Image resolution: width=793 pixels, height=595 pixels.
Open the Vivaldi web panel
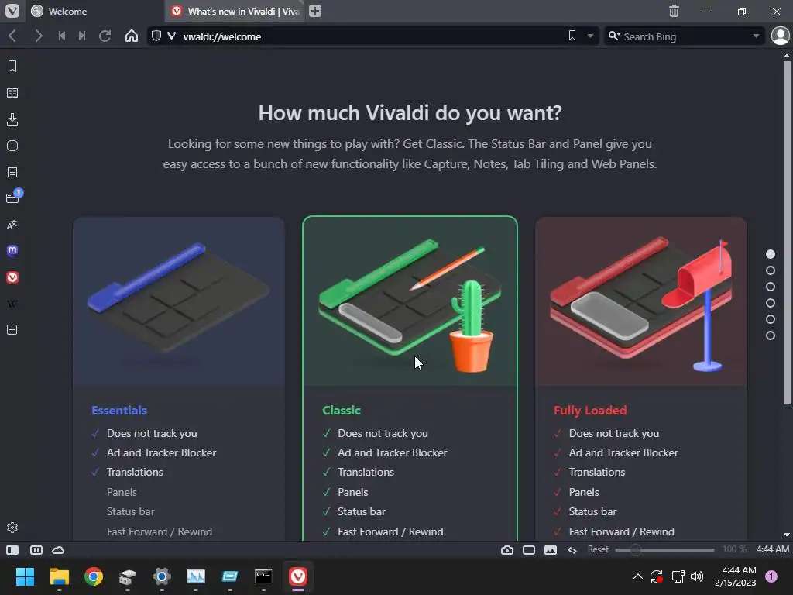[12, 277]
